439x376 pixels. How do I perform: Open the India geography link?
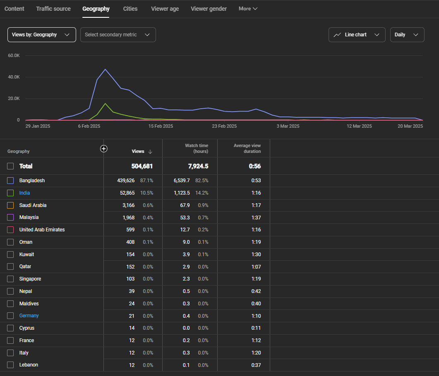coord(24,193)
